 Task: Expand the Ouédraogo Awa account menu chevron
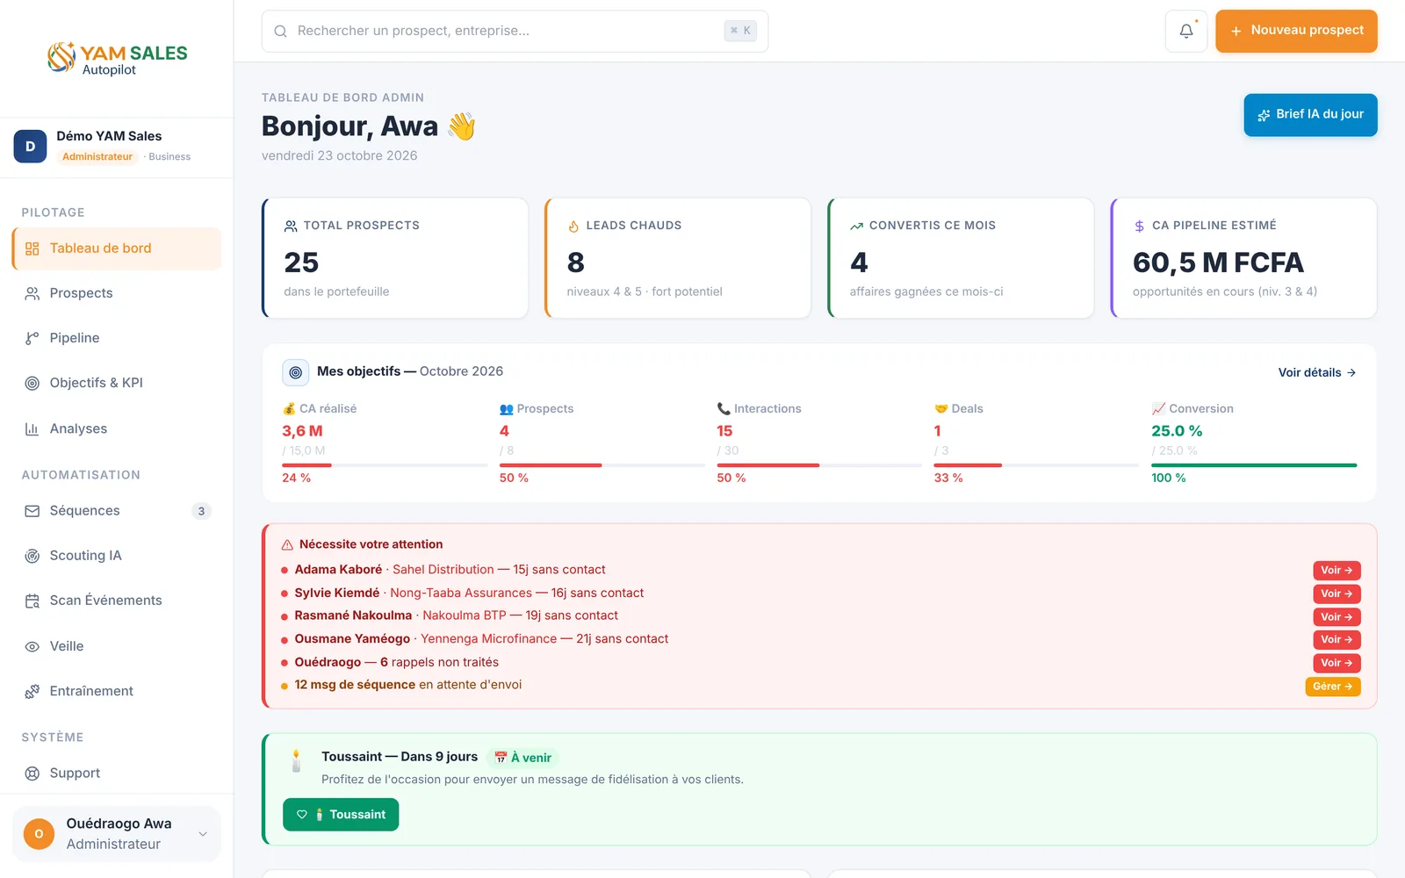pos(203,834)
